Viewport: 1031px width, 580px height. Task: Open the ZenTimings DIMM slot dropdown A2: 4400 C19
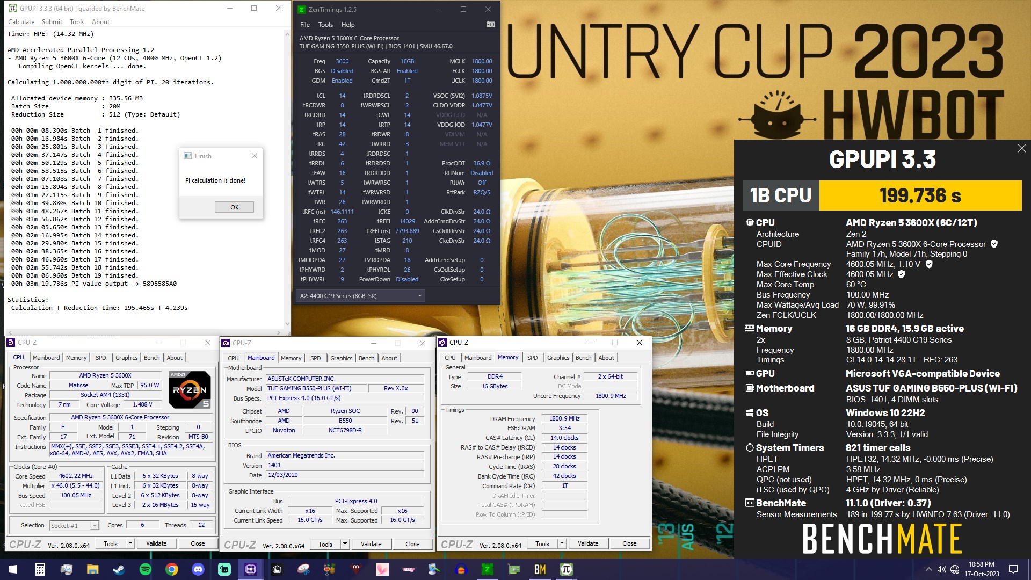(x=360, y=296)
